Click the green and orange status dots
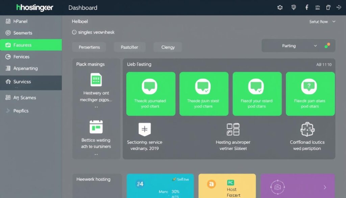346x198 pixels. (327, 45)
